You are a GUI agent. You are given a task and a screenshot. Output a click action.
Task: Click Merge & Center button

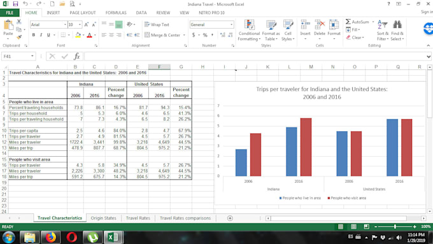click(162, 35)
